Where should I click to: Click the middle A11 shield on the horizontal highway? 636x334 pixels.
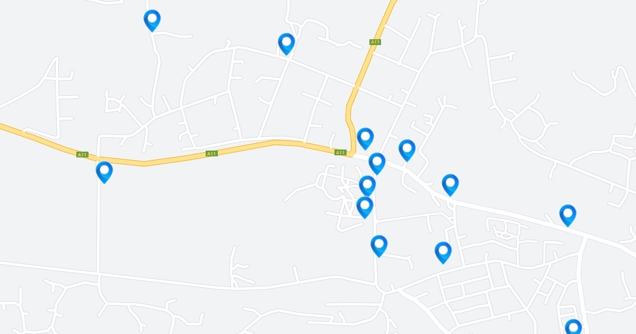pyautogui.click(x=211, y=154)
